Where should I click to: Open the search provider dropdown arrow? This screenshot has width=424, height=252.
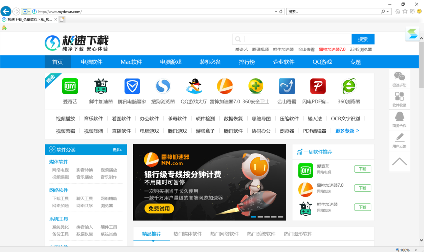pyautogui.click(x=388, y=12)
